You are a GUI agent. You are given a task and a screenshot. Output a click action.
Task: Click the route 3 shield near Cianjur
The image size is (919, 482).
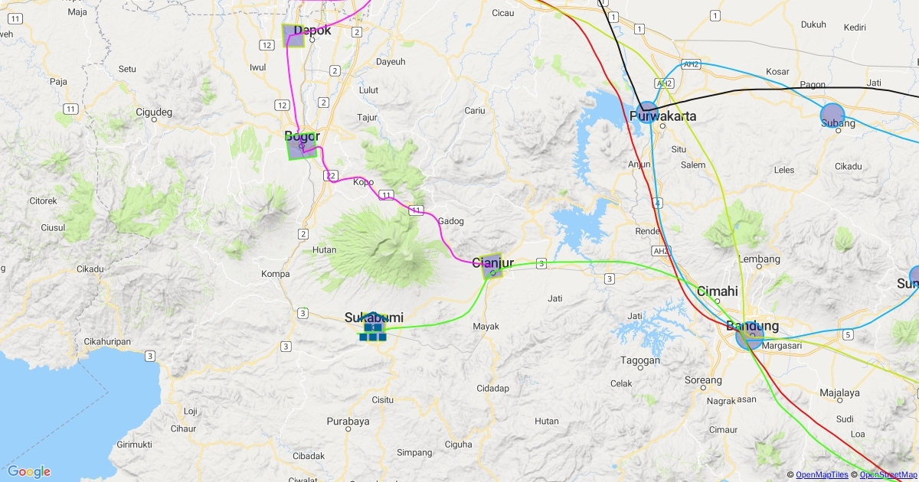click(x=541, y=263)
